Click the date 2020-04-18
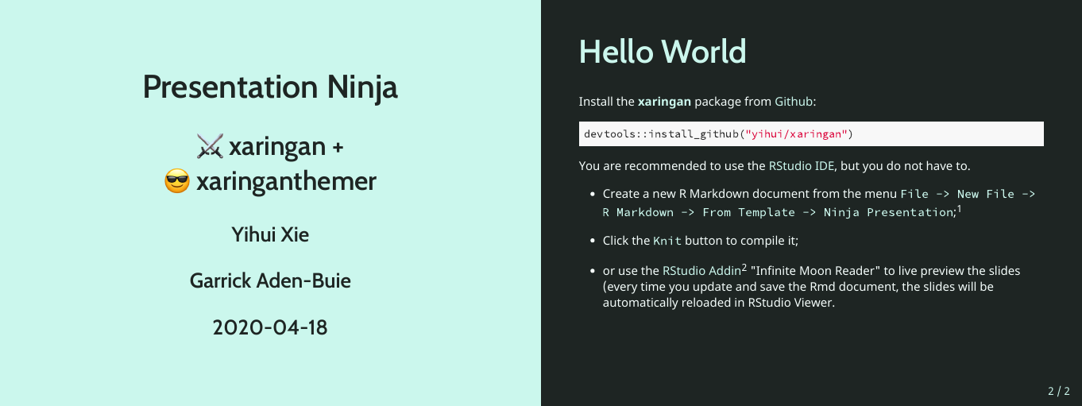The image size is (1082, 406). [x=270, y=327]
